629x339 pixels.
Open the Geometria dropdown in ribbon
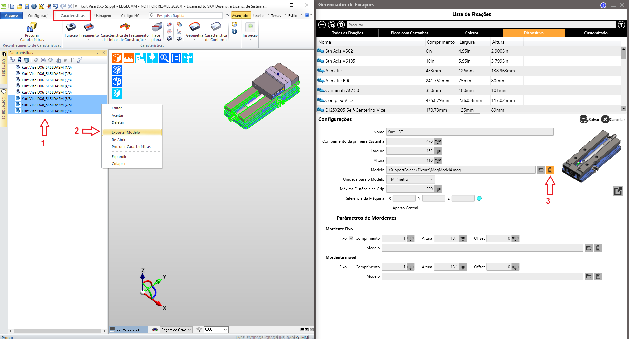[195, 40]
